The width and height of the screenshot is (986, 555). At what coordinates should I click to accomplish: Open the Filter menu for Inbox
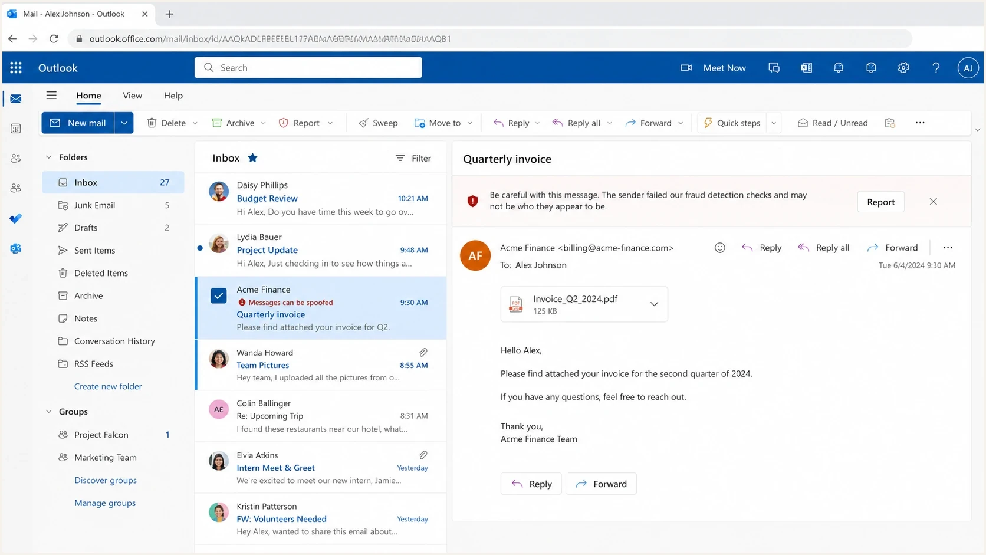413,158
